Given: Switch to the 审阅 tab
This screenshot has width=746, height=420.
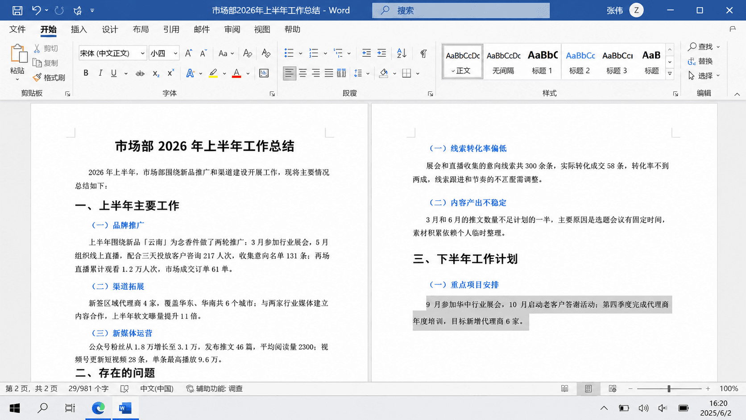Looking at the screenshot, I should (x=232, y=29).
